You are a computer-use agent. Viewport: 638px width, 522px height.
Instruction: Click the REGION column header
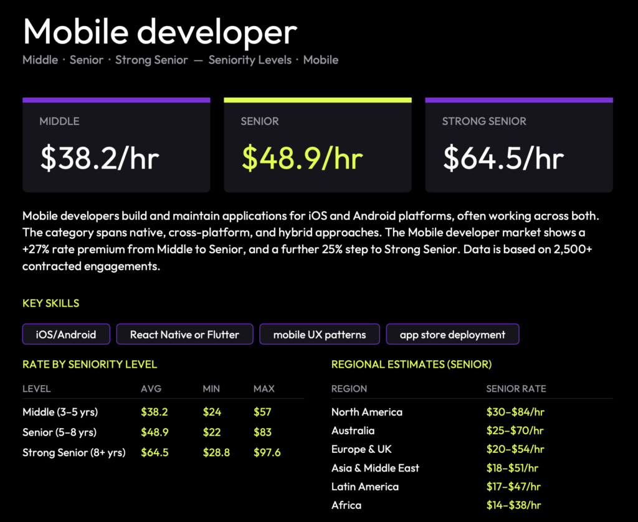349,389
